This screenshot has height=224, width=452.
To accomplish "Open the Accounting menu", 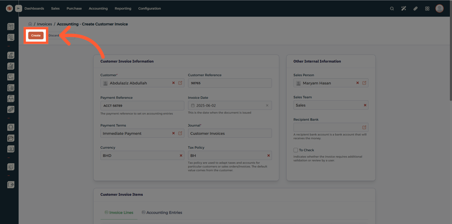I will 98,8.
